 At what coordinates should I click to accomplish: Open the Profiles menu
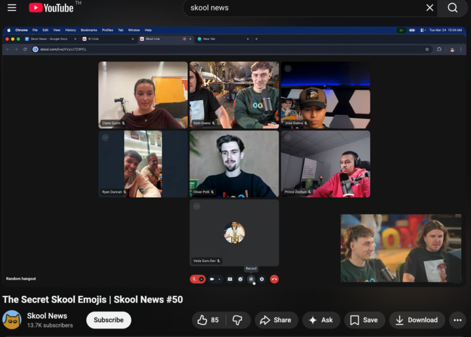coord(107,30)
